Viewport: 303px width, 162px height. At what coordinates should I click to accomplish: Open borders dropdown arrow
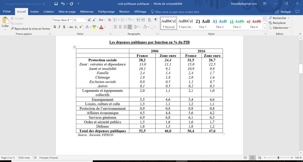(x=156, y=27)
